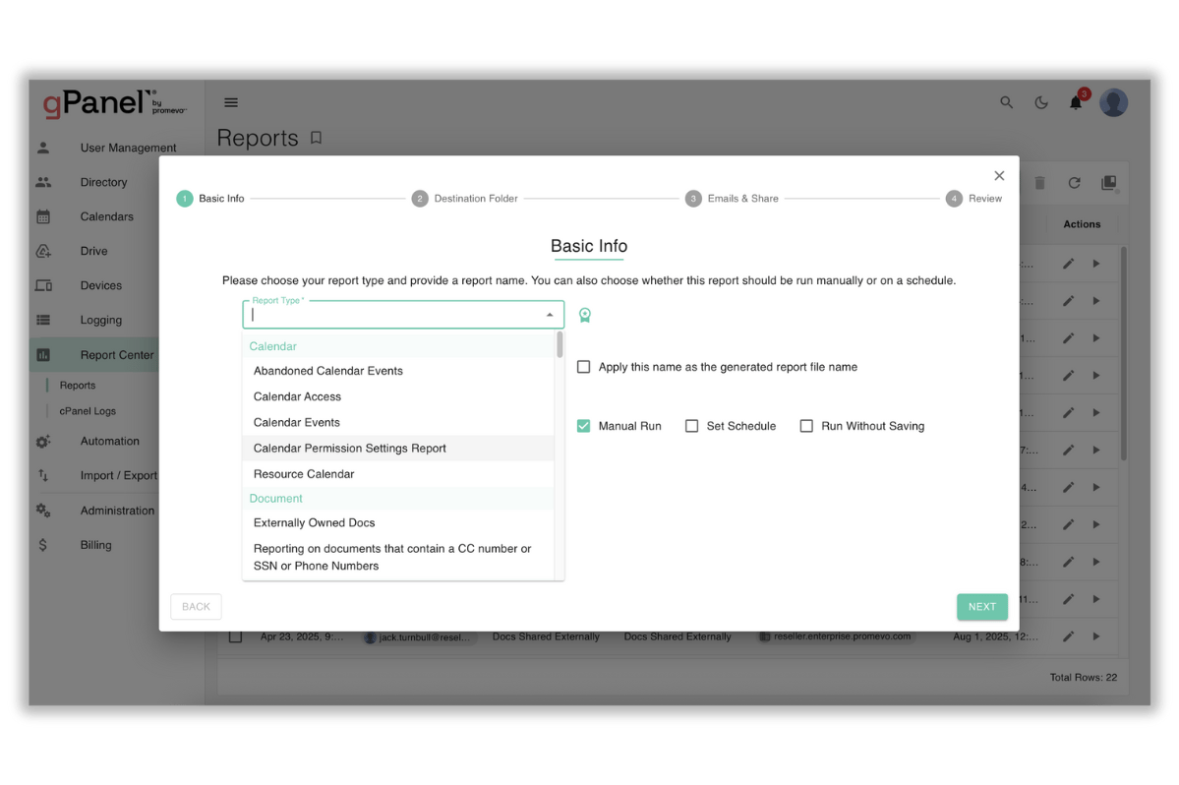This screenshot has height=785, width=1179.
Task: Click the Actions column header
Action: [1082, 224]
